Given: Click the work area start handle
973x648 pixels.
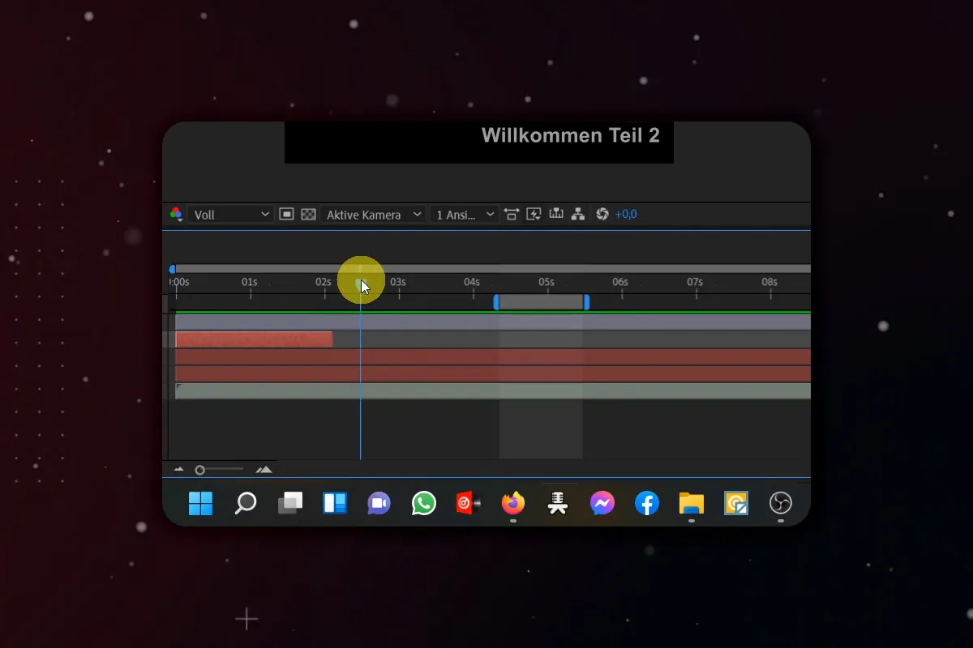Looking at the screenshot, I should [x=496, y=302].
